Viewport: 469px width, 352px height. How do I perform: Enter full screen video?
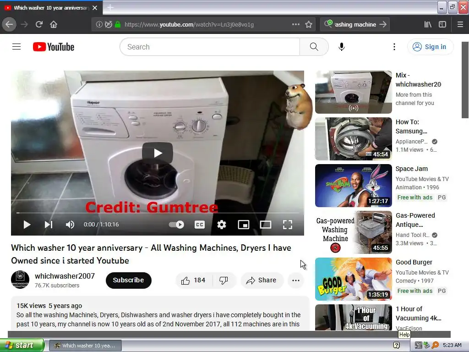pos(288,225)
